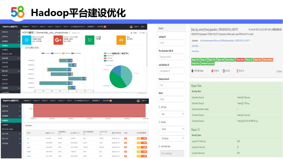Click the red 热 badge in the nginx row
This screenshot has width=283, height=159.
tap(126, 156)
